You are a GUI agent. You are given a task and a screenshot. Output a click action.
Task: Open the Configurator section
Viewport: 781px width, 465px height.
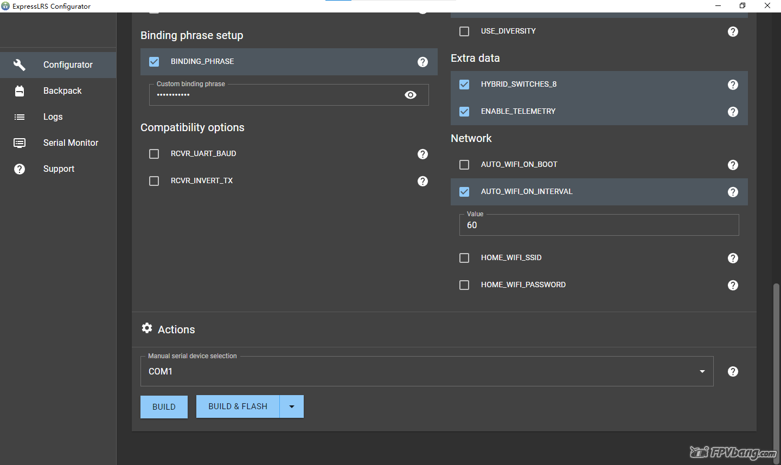coord(58,65)
